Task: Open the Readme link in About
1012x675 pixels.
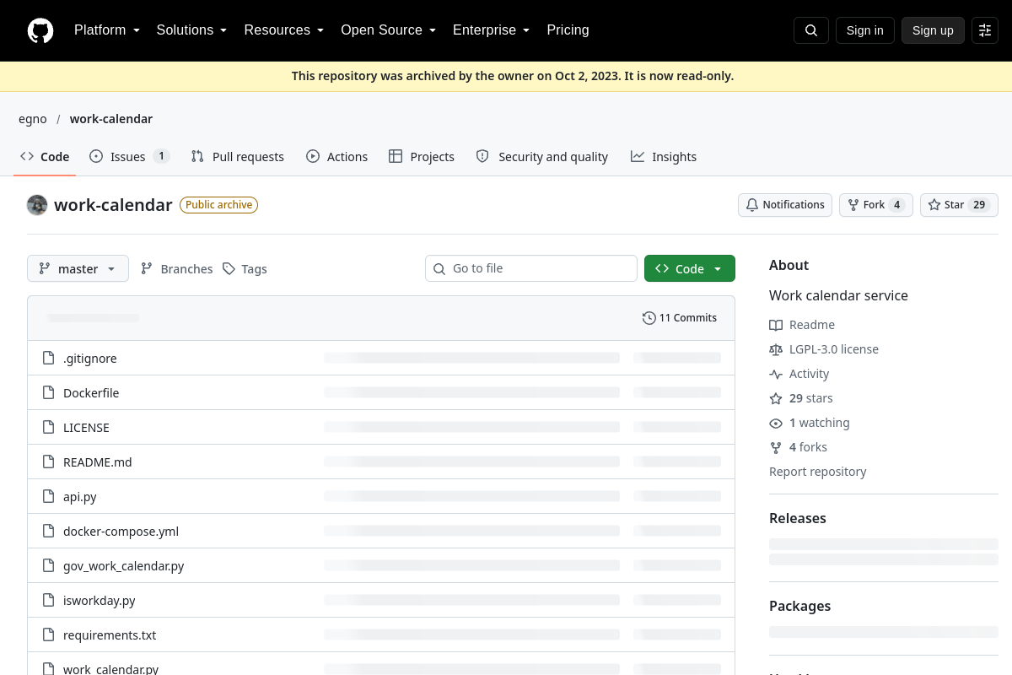Action: pos(802,325)
